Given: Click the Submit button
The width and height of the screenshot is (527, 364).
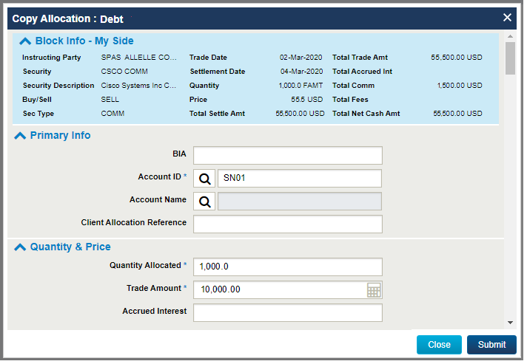Looking at the screenshot, I should click(491, 345).
